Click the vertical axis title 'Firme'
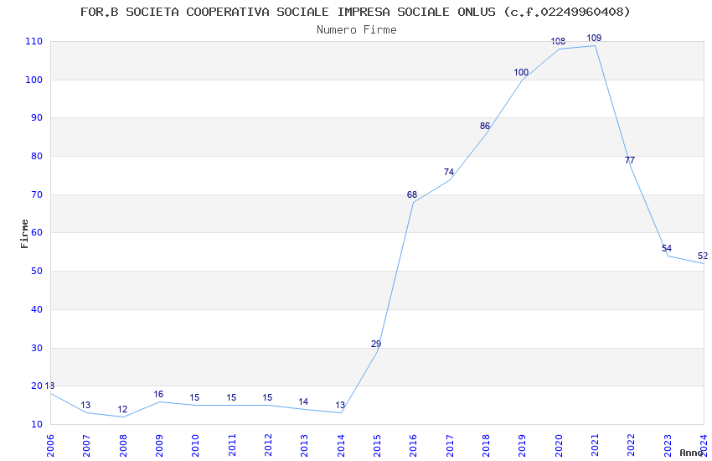Image resolution: width=712 pixels, height=461 pixels. pos(24,234)
